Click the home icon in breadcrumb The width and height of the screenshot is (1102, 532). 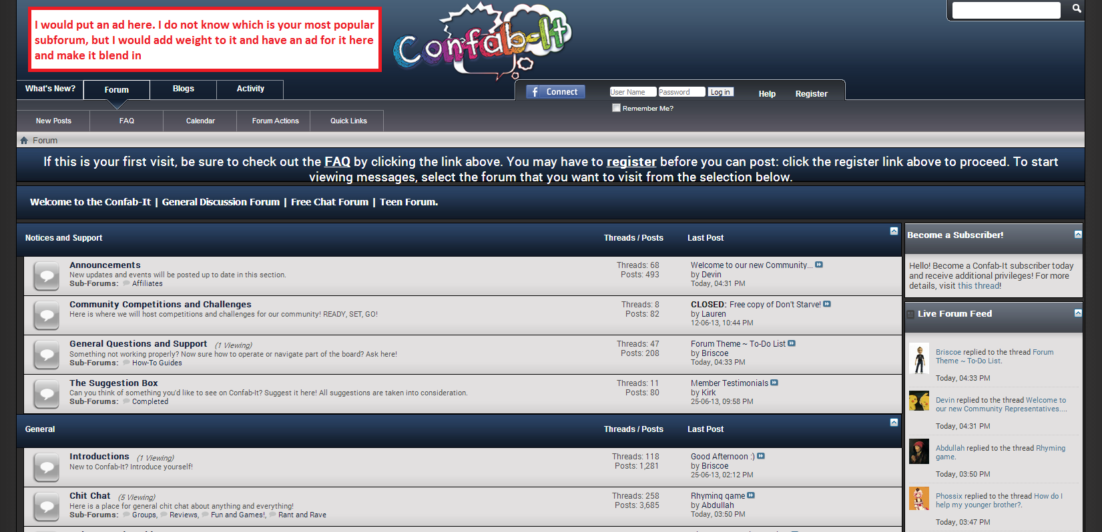point(24,141)
